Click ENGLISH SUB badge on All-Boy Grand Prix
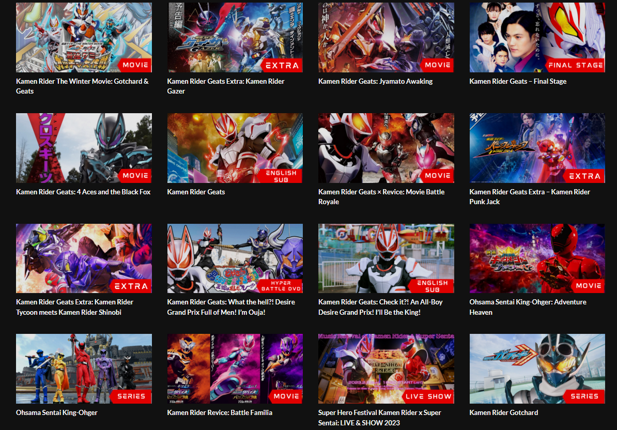 coord(431,286)
